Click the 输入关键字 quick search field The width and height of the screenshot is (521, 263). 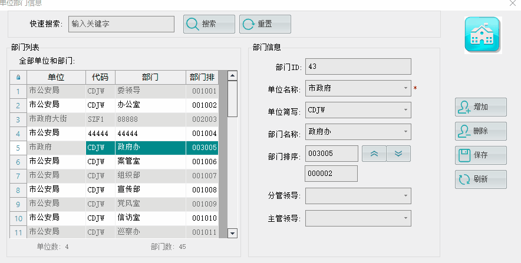pyautogui.click(x=121, y=24)
